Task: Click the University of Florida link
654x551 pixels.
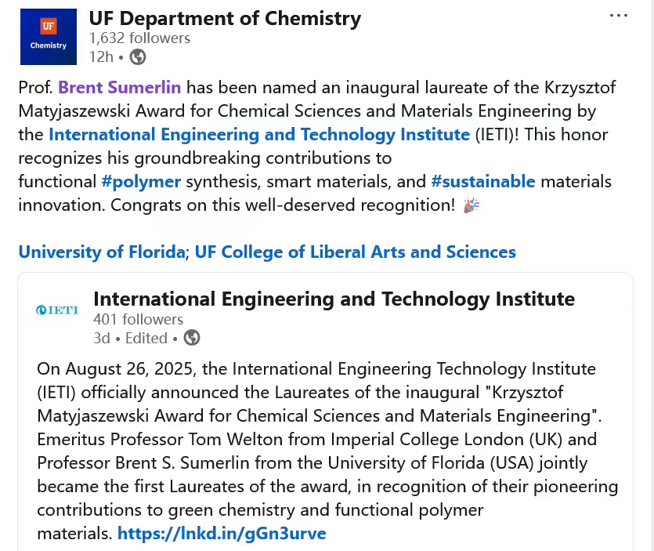Action: tap(101, 252)
